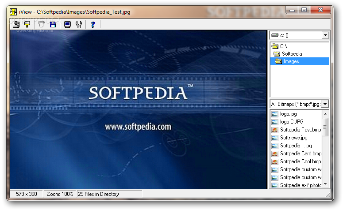Close the iView window
Image resolution: width=343 pixels, height=210 pixels.
point(320,10)
